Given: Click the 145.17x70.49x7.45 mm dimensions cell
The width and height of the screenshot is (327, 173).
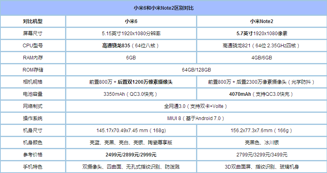Looking at the screenshot, I should point(131,130).
